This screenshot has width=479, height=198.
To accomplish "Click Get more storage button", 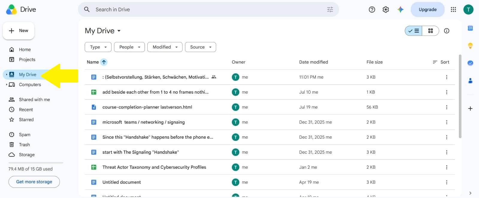I will pyautogui.click(x=34, y=182).
